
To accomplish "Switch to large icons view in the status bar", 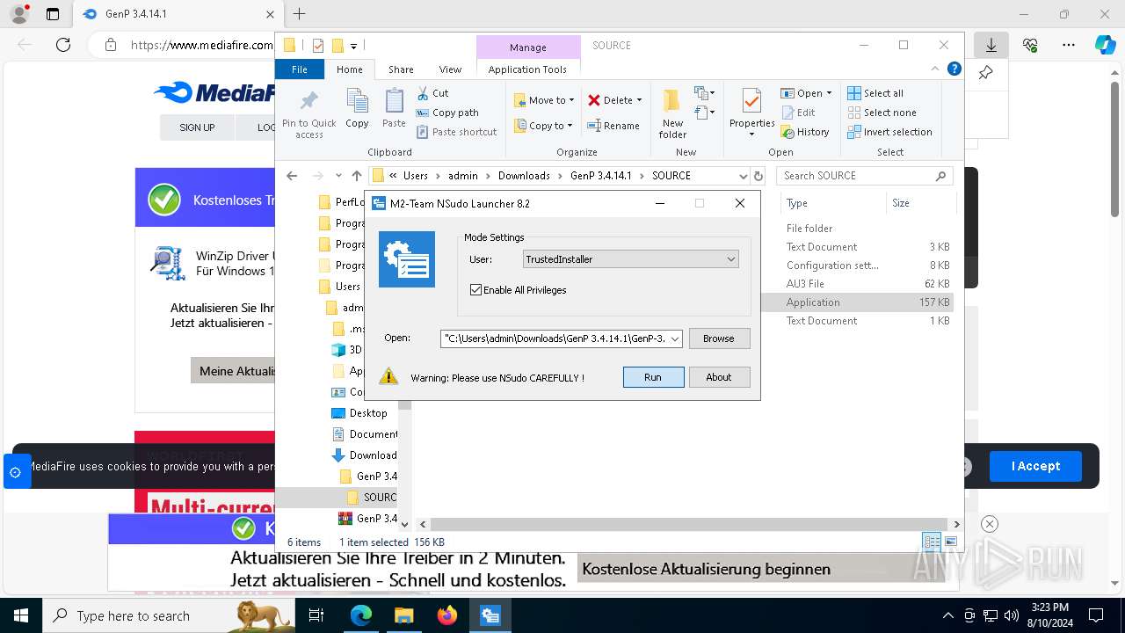I will coord(950,542).
